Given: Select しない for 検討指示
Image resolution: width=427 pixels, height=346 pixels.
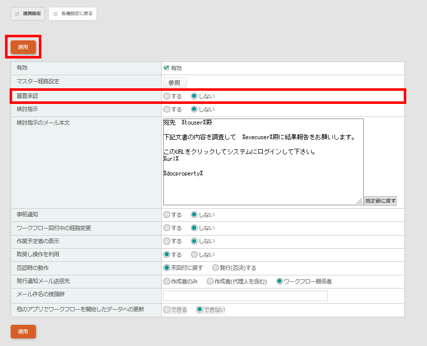Looking at the screenshot, I should 194,109.
